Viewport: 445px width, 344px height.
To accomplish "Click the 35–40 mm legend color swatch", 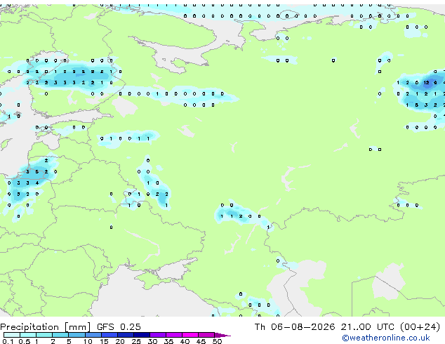I will (173, 335).
